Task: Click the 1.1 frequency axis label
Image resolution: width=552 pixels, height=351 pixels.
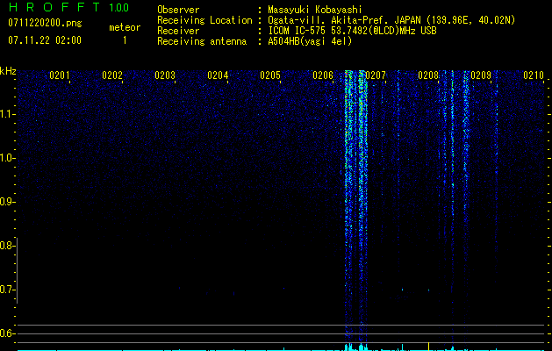Action: pos(6,114)
